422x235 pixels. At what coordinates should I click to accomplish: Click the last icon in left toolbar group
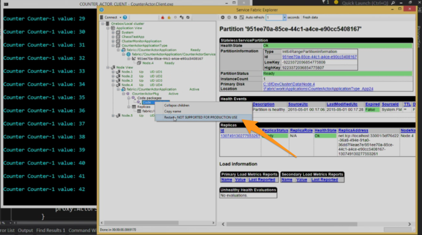click(x=188, y=17)
